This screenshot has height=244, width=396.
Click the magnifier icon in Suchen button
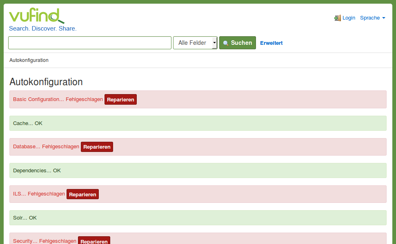[226, 43]
